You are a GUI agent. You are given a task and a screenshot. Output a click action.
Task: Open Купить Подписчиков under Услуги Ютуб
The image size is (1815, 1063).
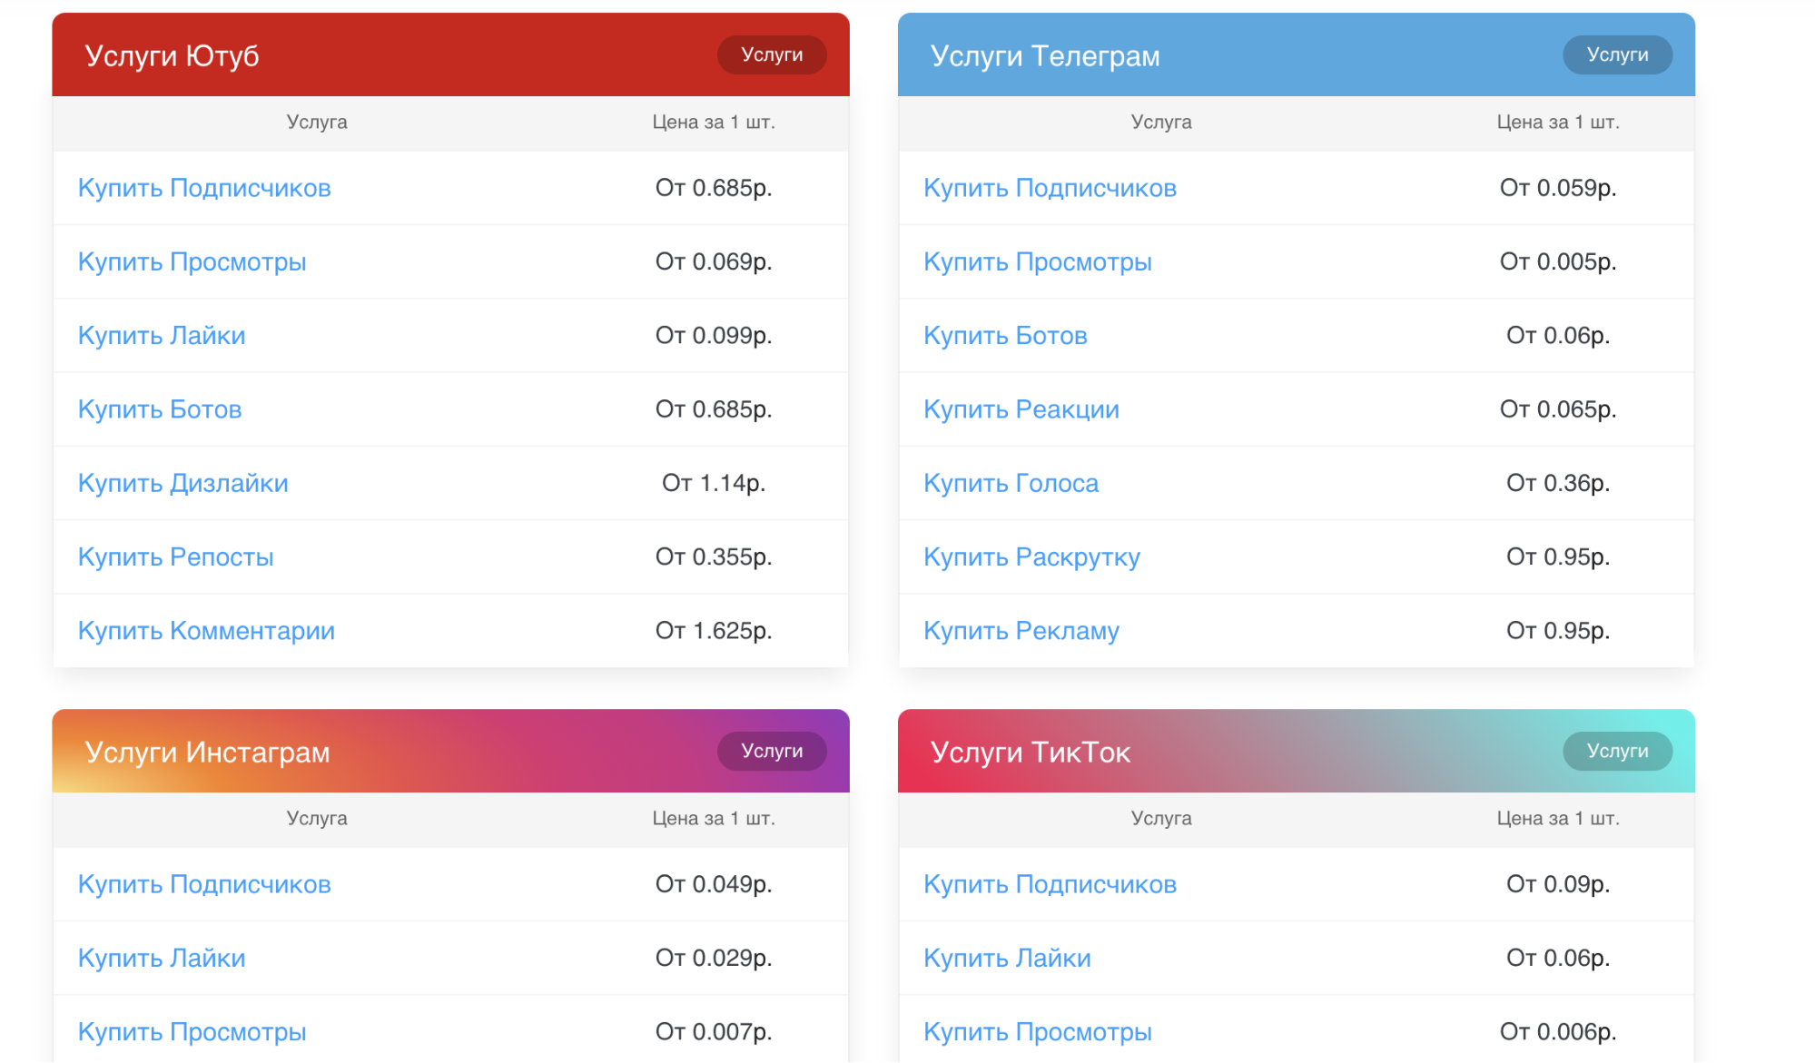tap(204, 188)
